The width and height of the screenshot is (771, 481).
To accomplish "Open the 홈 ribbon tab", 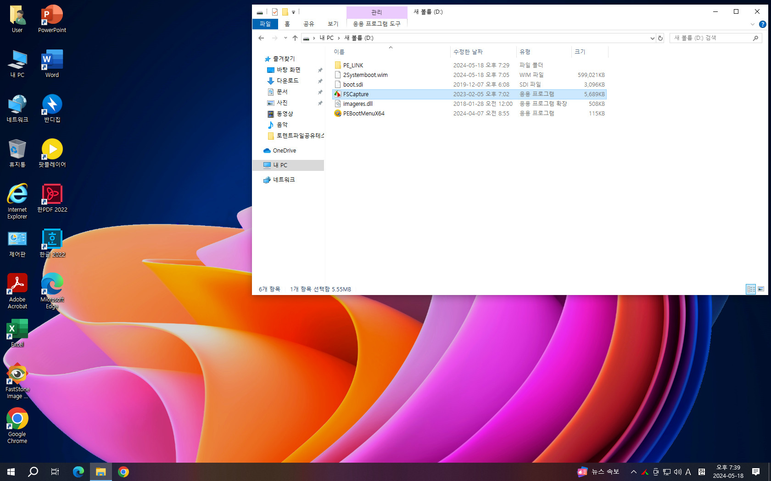I will (287, 24).
